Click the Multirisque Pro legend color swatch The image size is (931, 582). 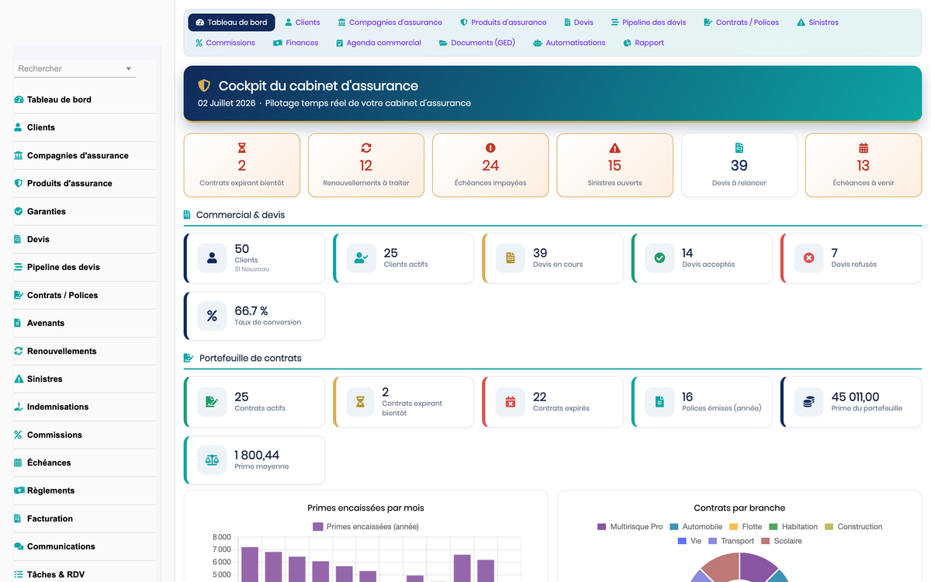(602, 526)
